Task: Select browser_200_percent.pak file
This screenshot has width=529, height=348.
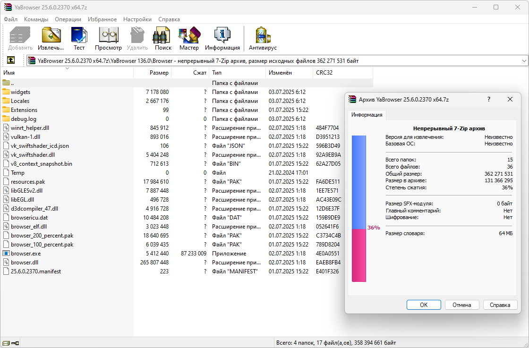Action: pyautogui.click(x=42, y=235)
